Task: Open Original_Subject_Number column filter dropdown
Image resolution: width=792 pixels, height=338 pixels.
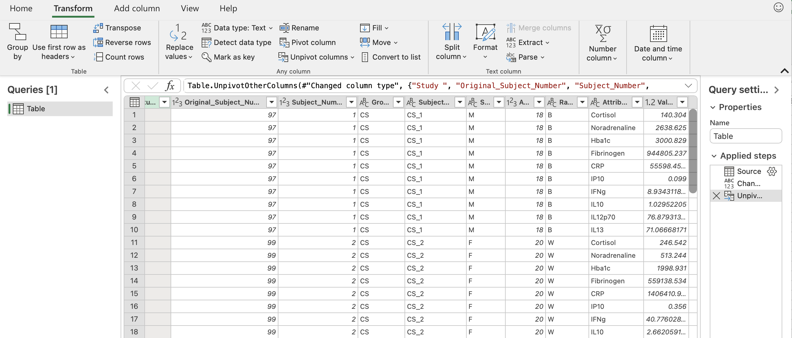Action: [271, 102]
